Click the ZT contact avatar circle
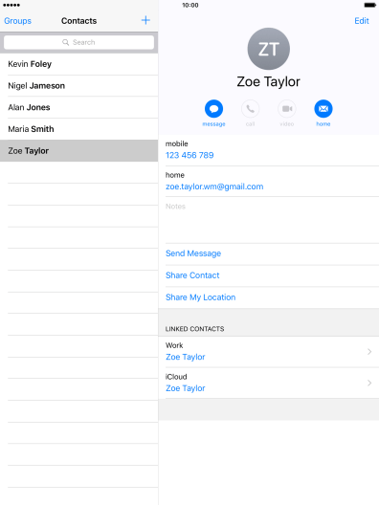Image resolution: width=379 pixels, height=505 pixels. point(268,49)
